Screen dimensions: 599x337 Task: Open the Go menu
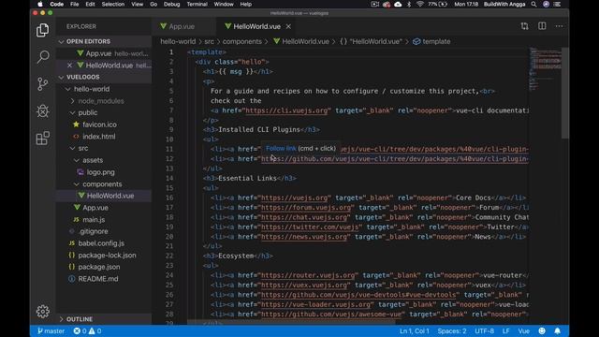click(x=153, y=4)
